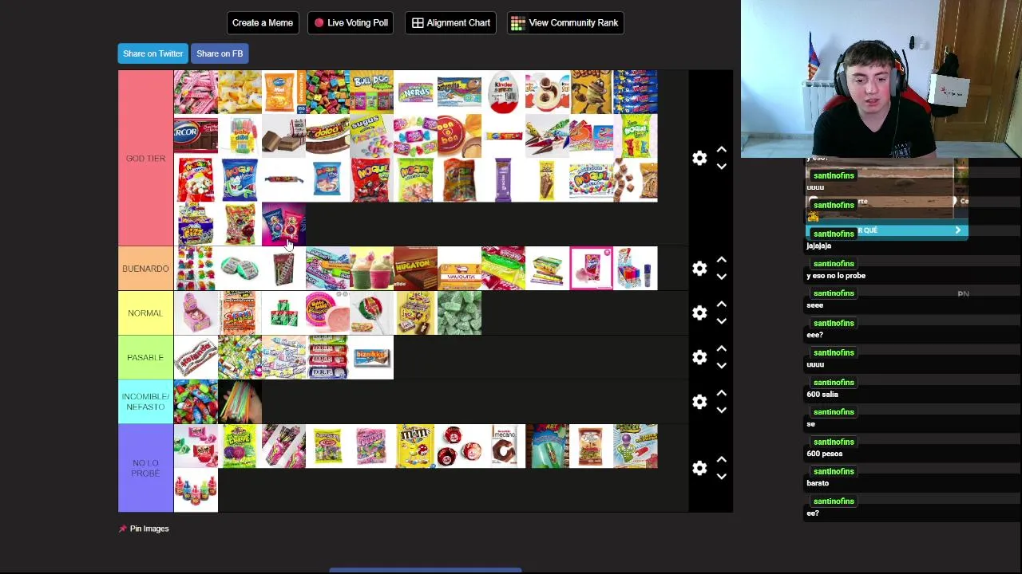
Task: View Community Rank
Action: [564, 22]
